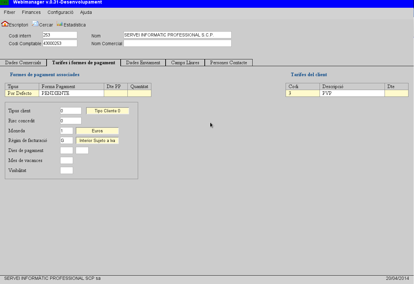Screen dimensions: 414x284
Task: Open the Escriptori home icon
Action: pyautogui.click(x=15, y=24)
